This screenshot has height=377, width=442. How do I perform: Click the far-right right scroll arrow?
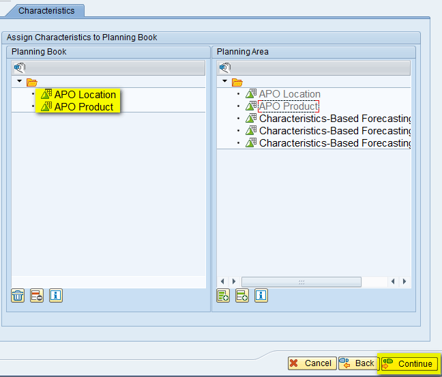pos(404,282)
